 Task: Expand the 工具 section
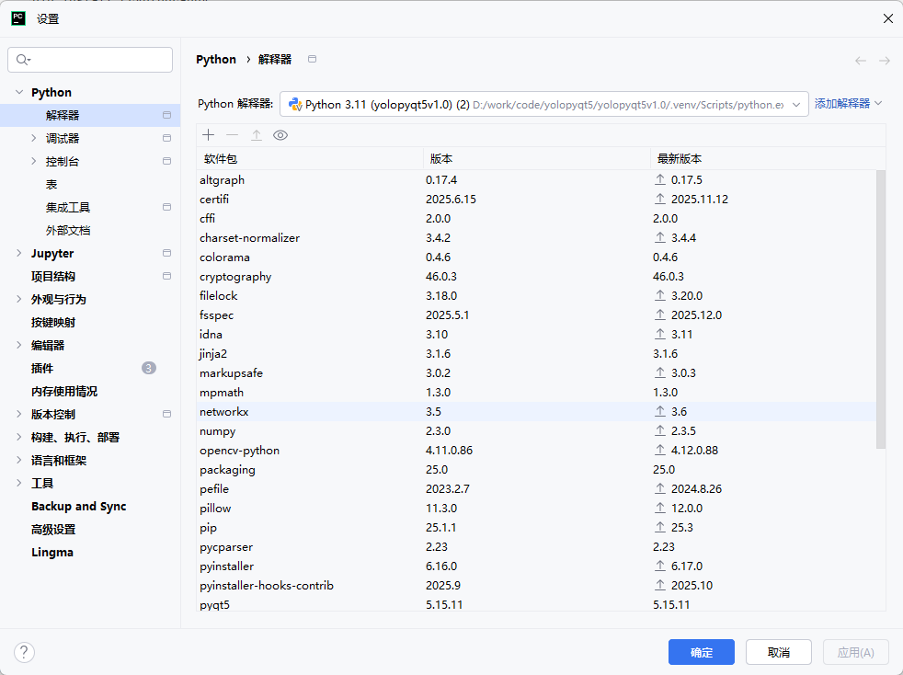[19, 483]
